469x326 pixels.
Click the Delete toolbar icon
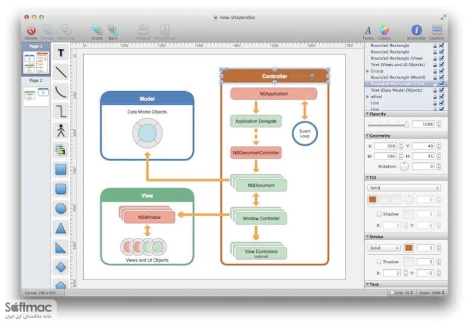click(31, 33)
